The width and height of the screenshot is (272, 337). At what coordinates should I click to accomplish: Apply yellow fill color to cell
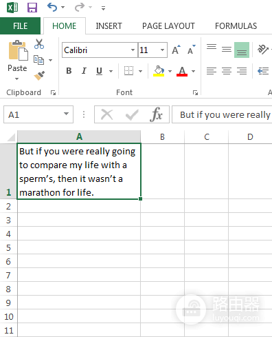click(x=159, y=71)
